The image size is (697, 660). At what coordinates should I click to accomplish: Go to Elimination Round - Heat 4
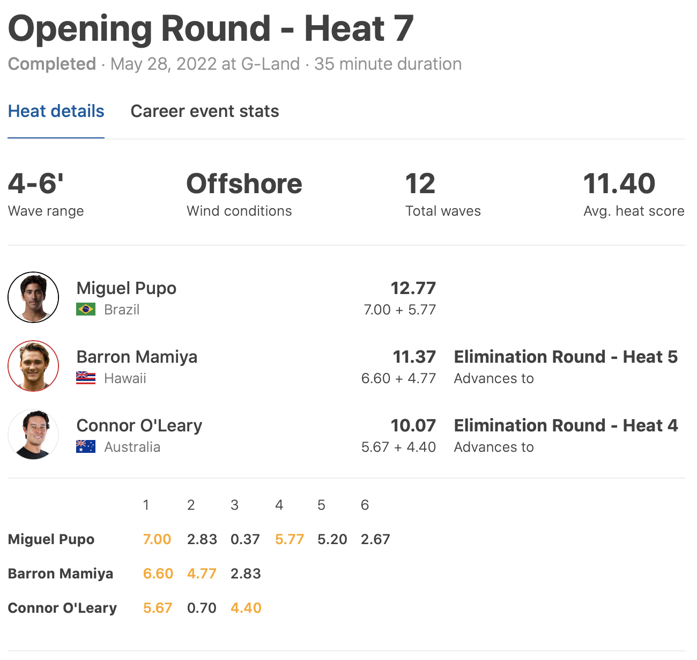566,426
